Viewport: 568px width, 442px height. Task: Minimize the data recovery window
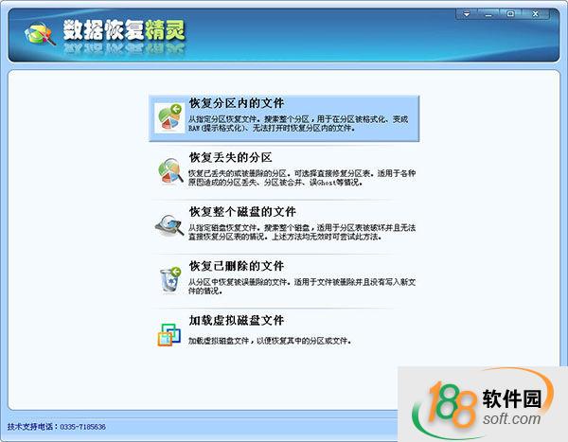[x=489, y=14]
